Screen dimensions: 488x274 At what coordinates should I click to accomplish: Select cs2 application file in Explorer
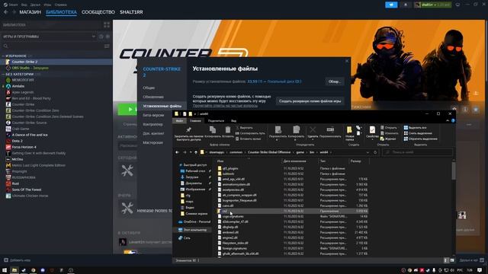[x=293, y=211]
